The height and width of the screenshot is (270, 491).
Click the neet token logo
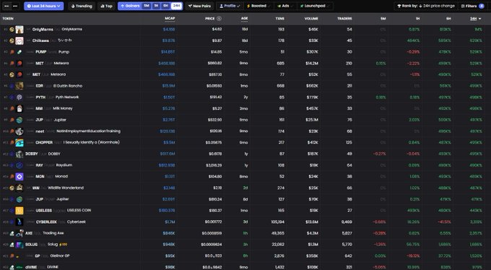pyautogui.click(x=19, y=131)
